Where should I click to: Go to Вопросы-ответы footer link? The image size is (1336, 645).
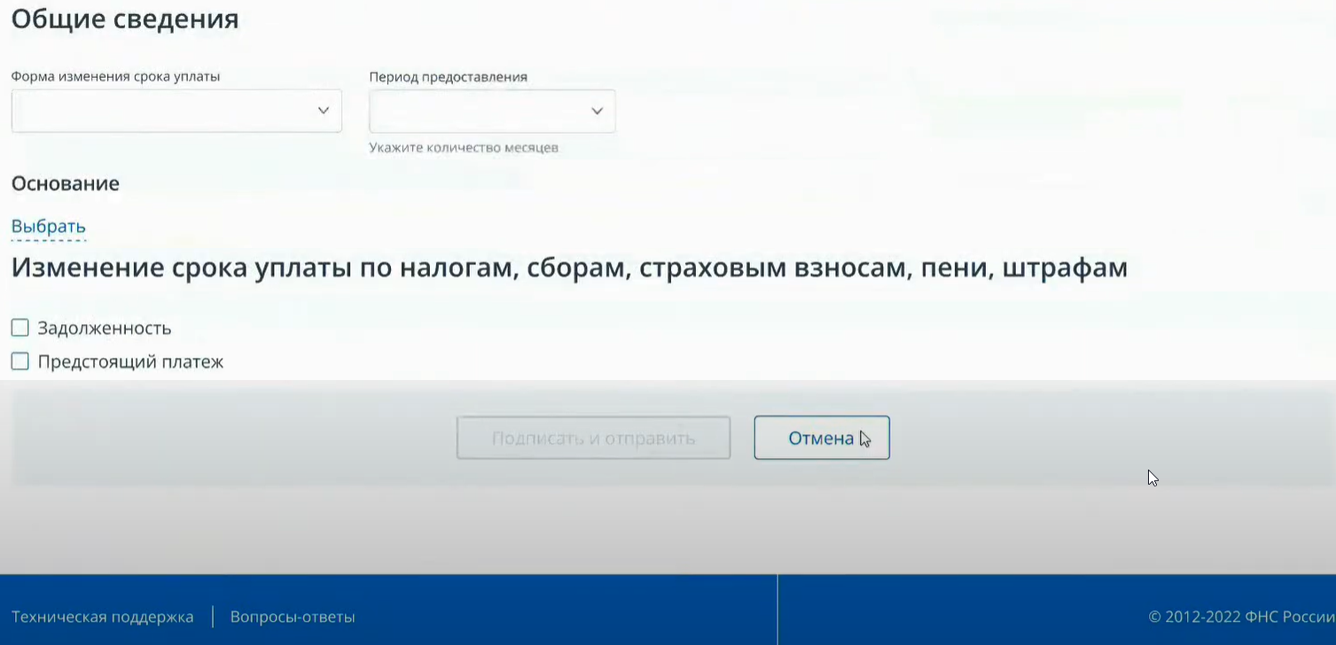[x=293, y=617]
